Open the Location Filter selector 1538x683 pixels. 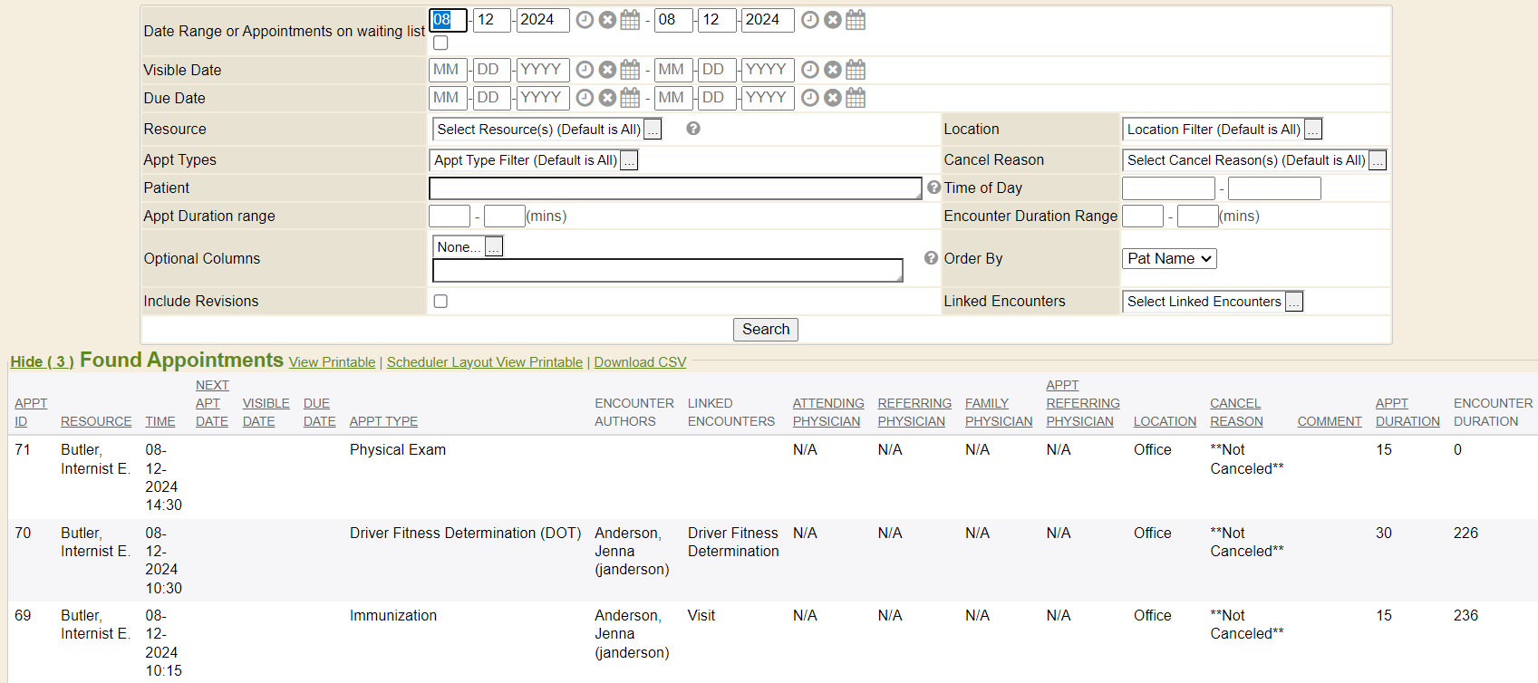click(1312, 130)
